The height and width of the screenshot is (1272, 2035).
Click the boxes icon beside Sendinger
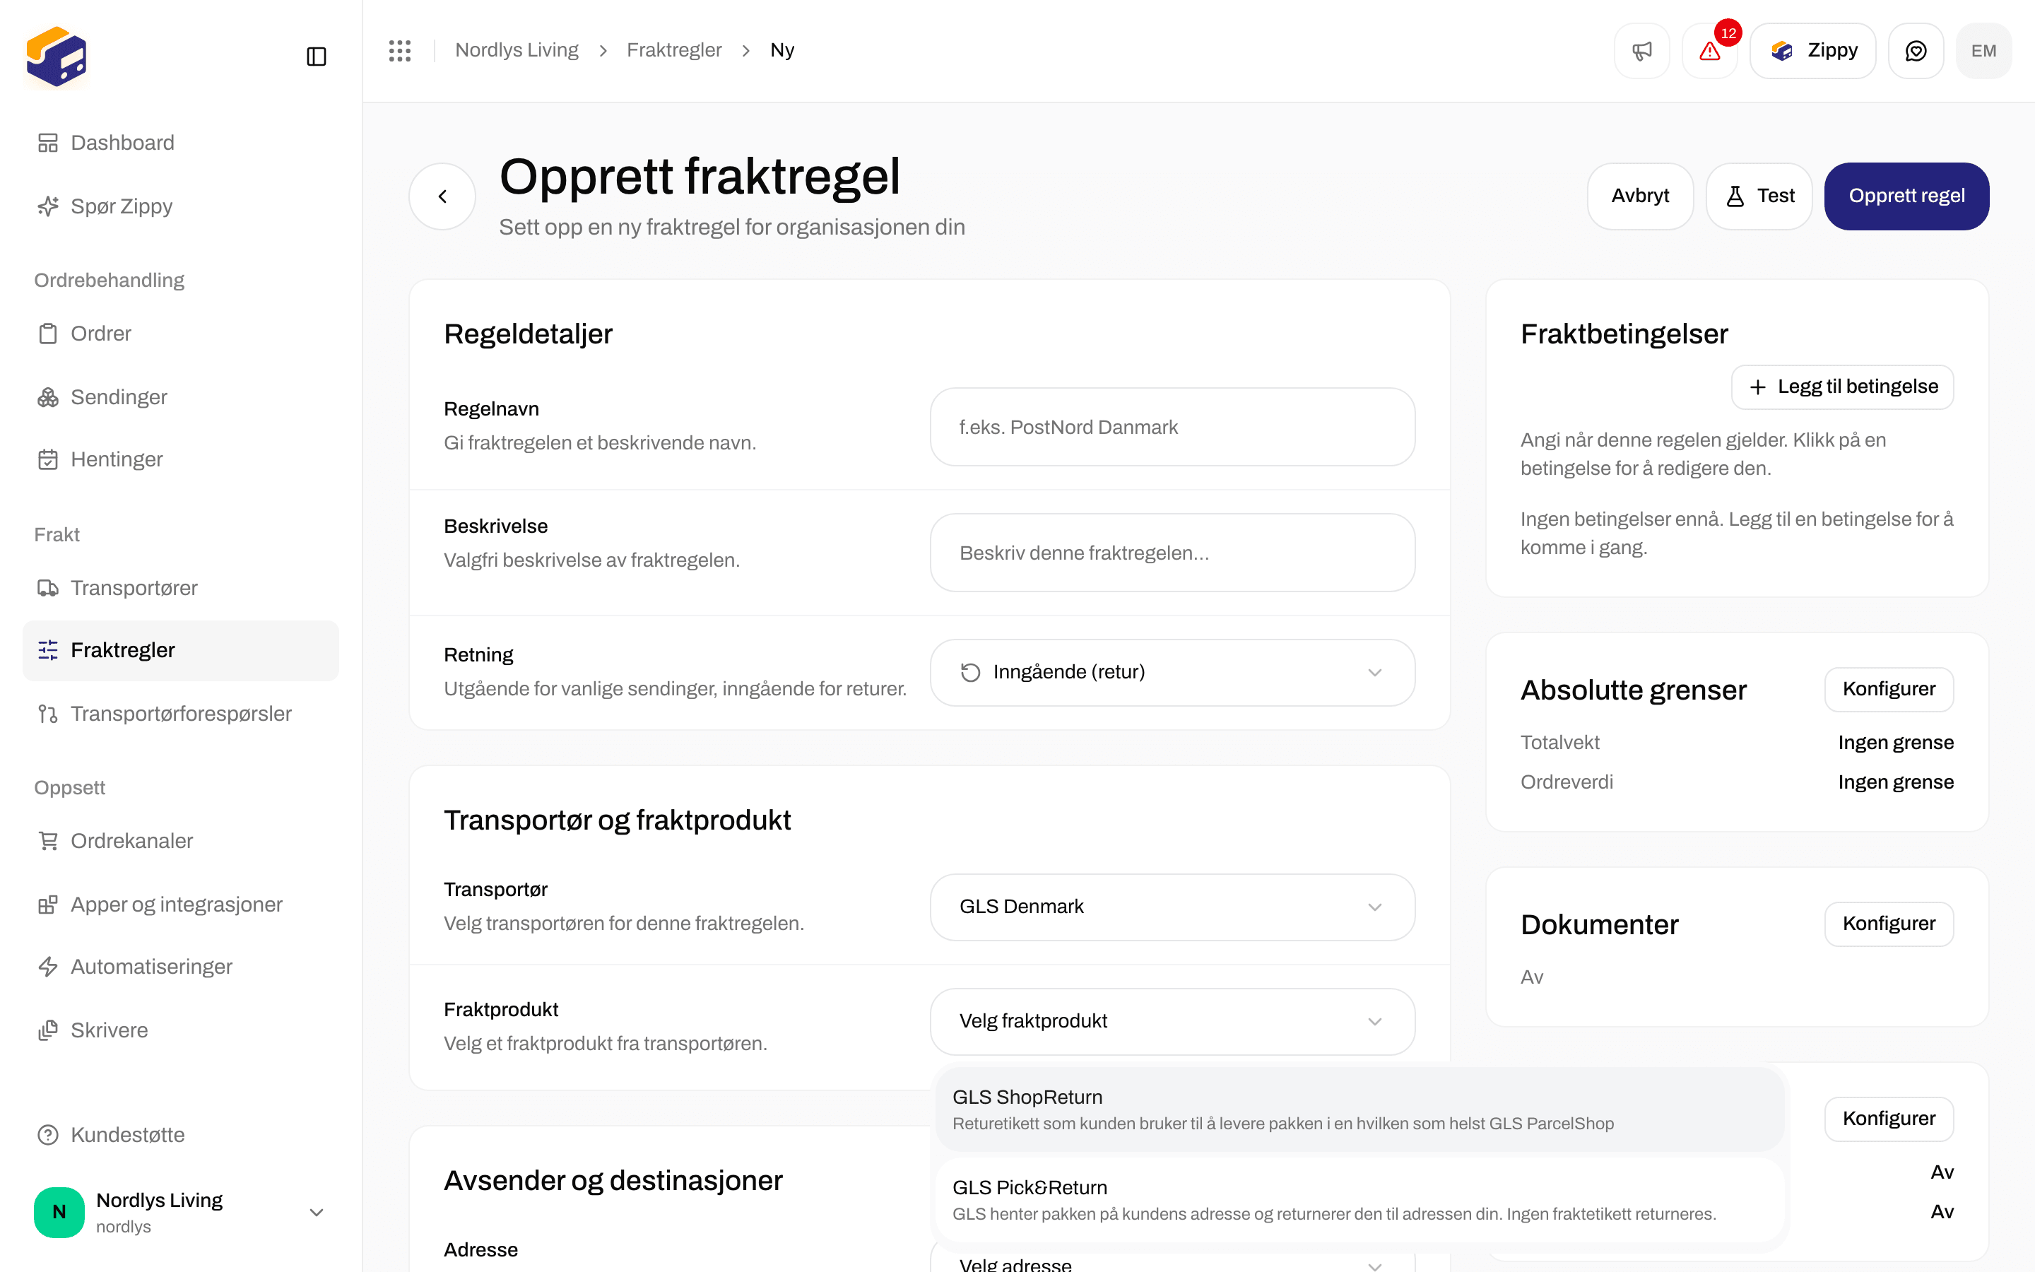pos(48,397)
